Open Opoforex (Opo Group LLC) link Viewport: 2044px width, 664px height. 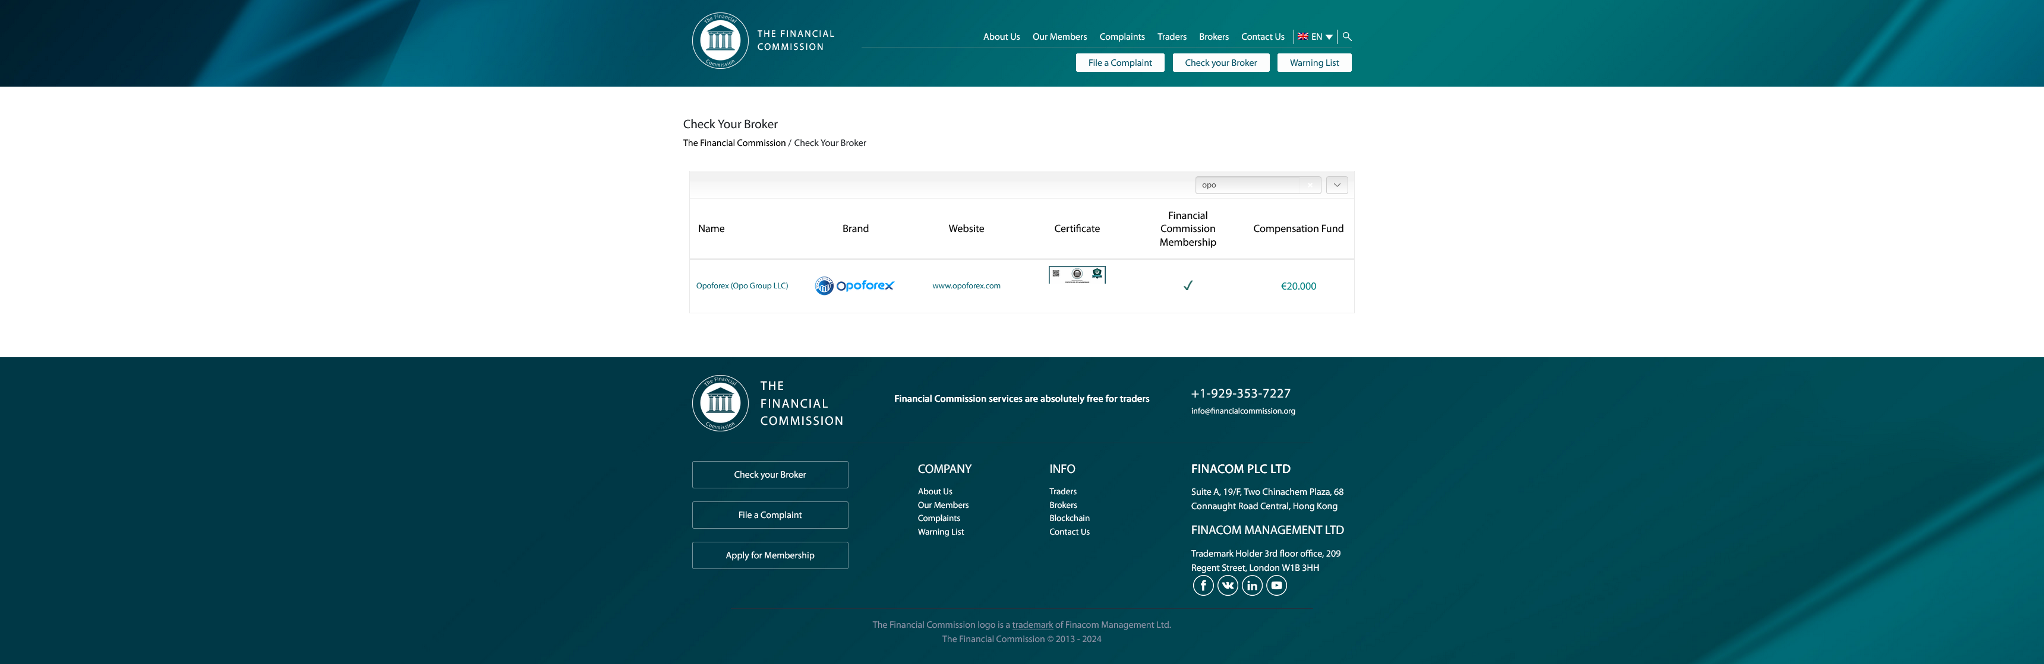tap(742, 286)
